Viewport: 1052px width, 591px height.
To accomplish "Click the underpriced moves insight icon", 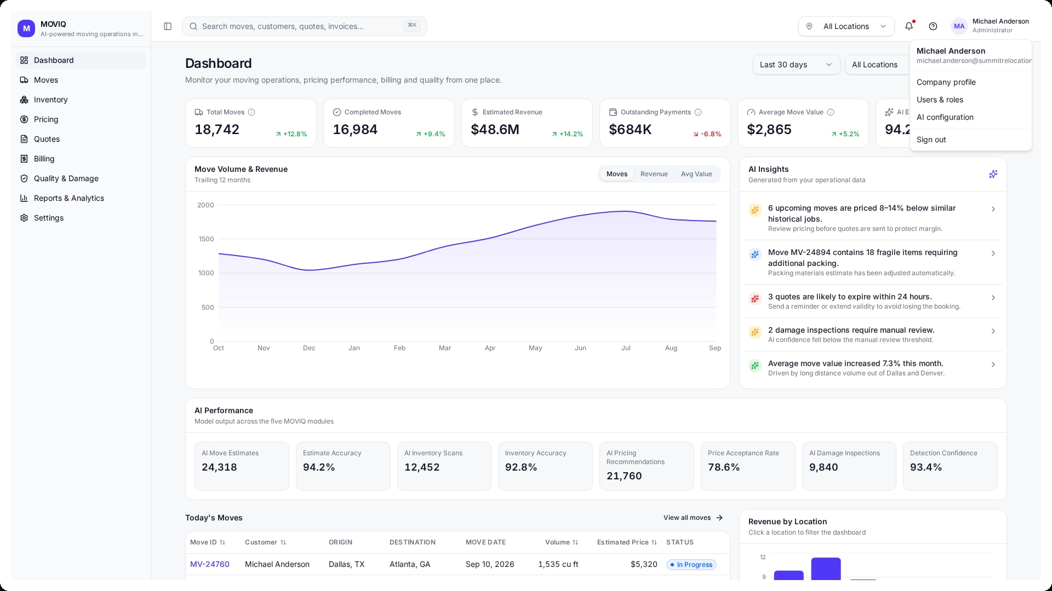I will point(755,210).
